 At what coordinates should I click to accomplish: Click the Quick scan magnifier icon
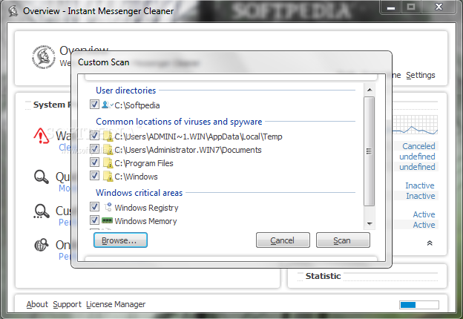(x=42, y=177)
